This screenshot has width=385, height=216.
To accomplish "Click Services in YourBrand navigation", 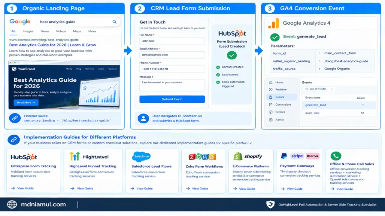I will pos(89,69).
